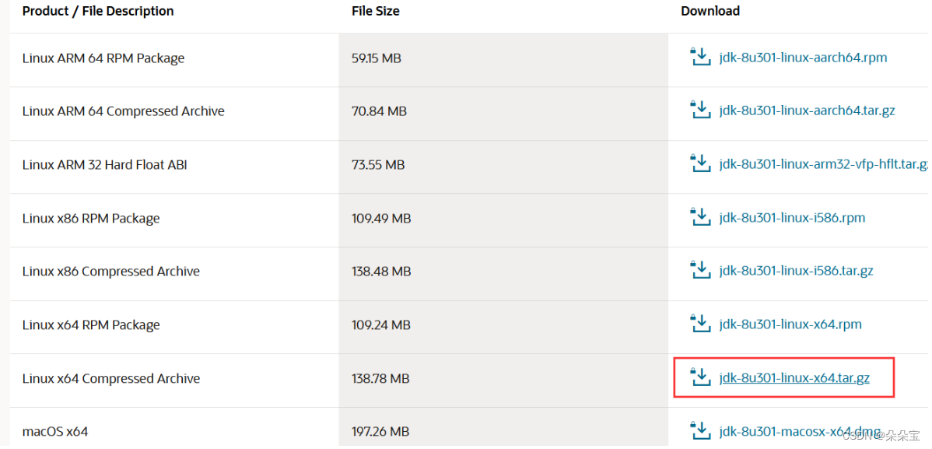Open the jdk-8u301-macosx-x64.dmg link
This screenshot has height=449, width=932.
coord(800,431)
